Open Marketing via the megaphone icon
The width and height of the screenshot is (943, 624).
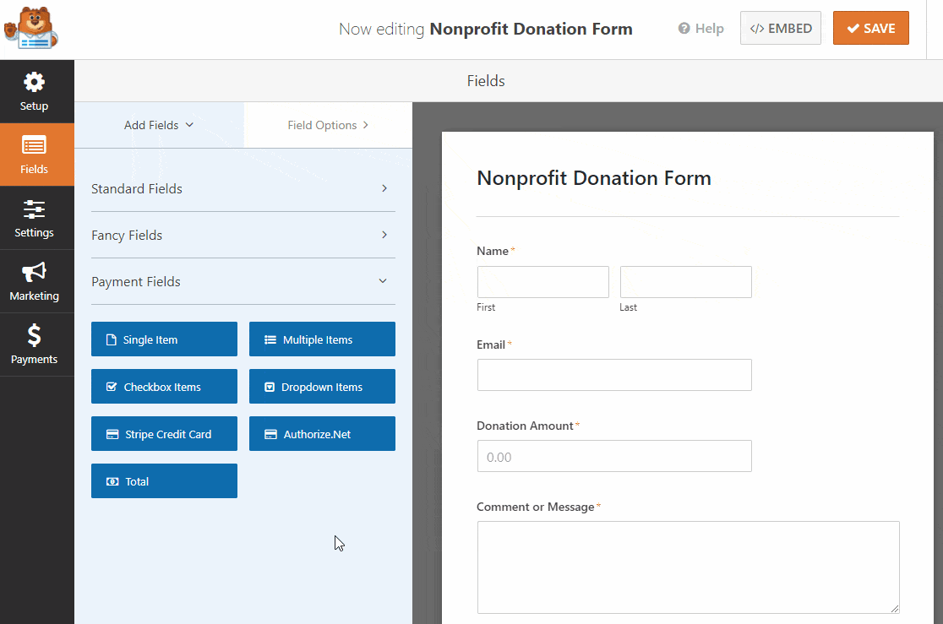(35, 273)
